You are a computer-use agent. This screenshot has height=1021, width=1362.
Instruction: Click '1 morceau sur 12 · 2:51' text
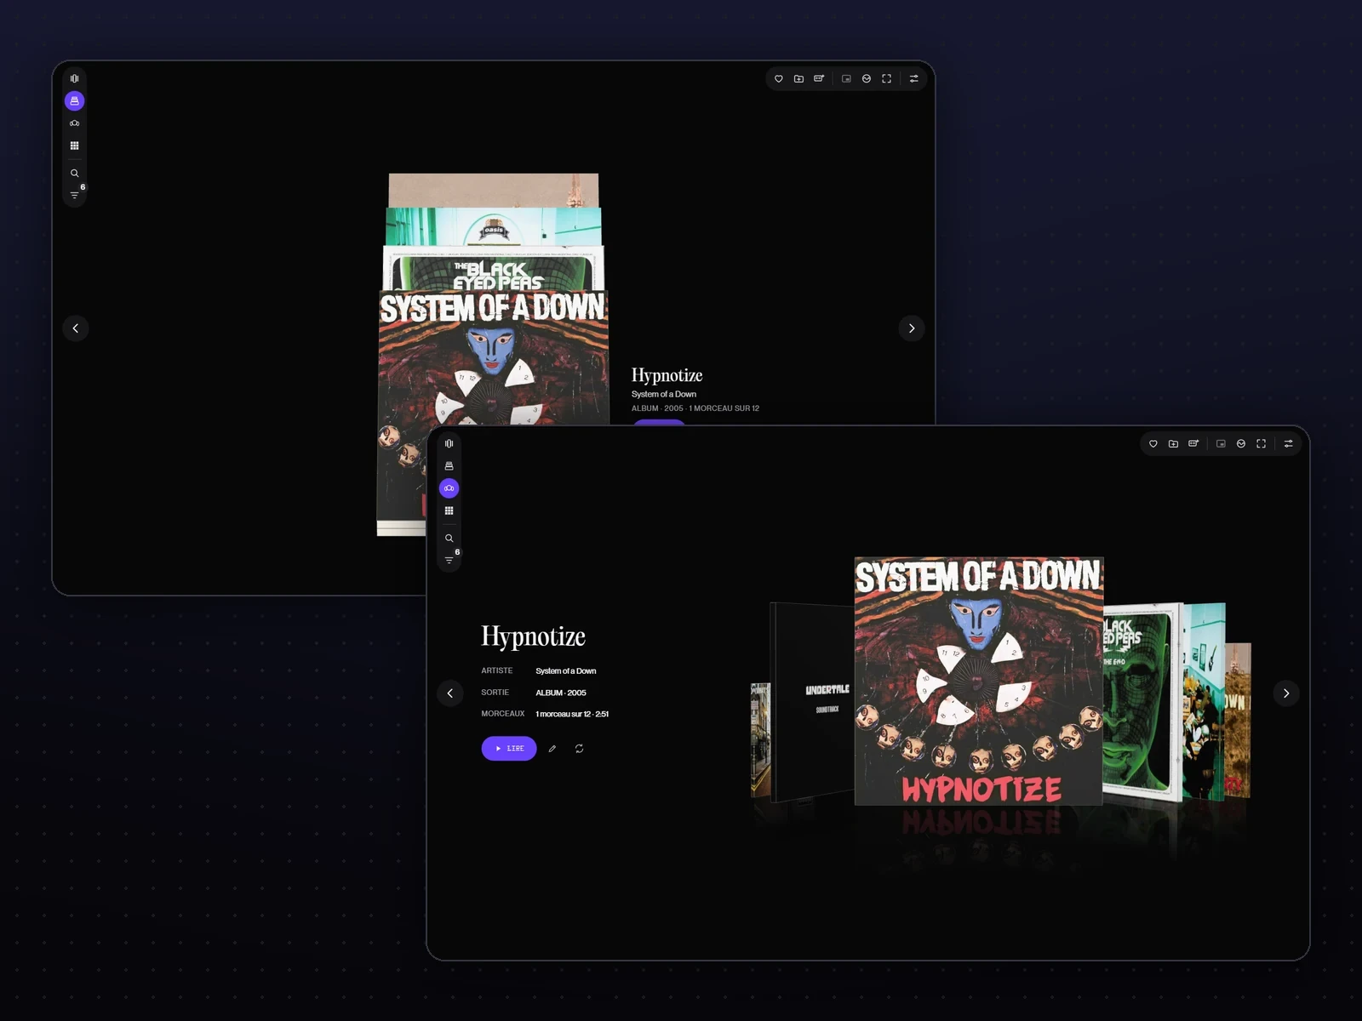tap(572, 714)
